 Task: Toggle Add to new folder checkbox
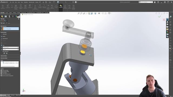pos(1,70)
